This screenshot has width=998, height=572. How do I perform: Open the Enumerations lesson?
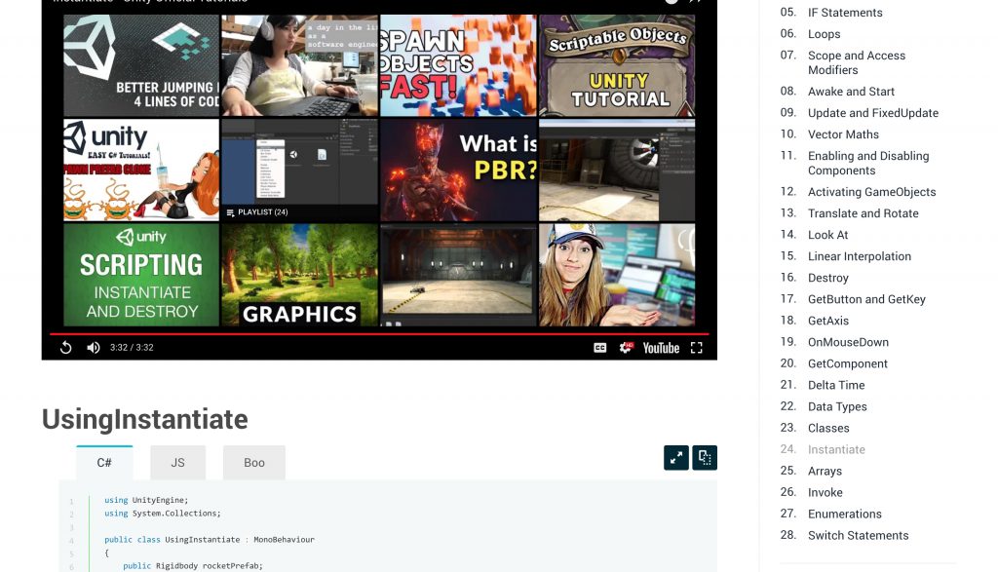[845, 515]
